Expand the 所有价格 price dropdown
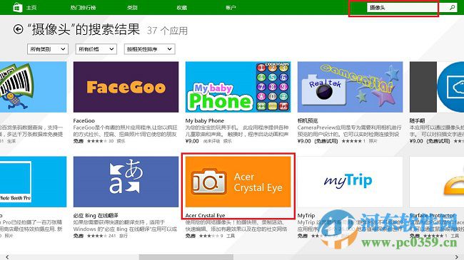This screenshot has height=260, width=464. (x=96, y=49)
